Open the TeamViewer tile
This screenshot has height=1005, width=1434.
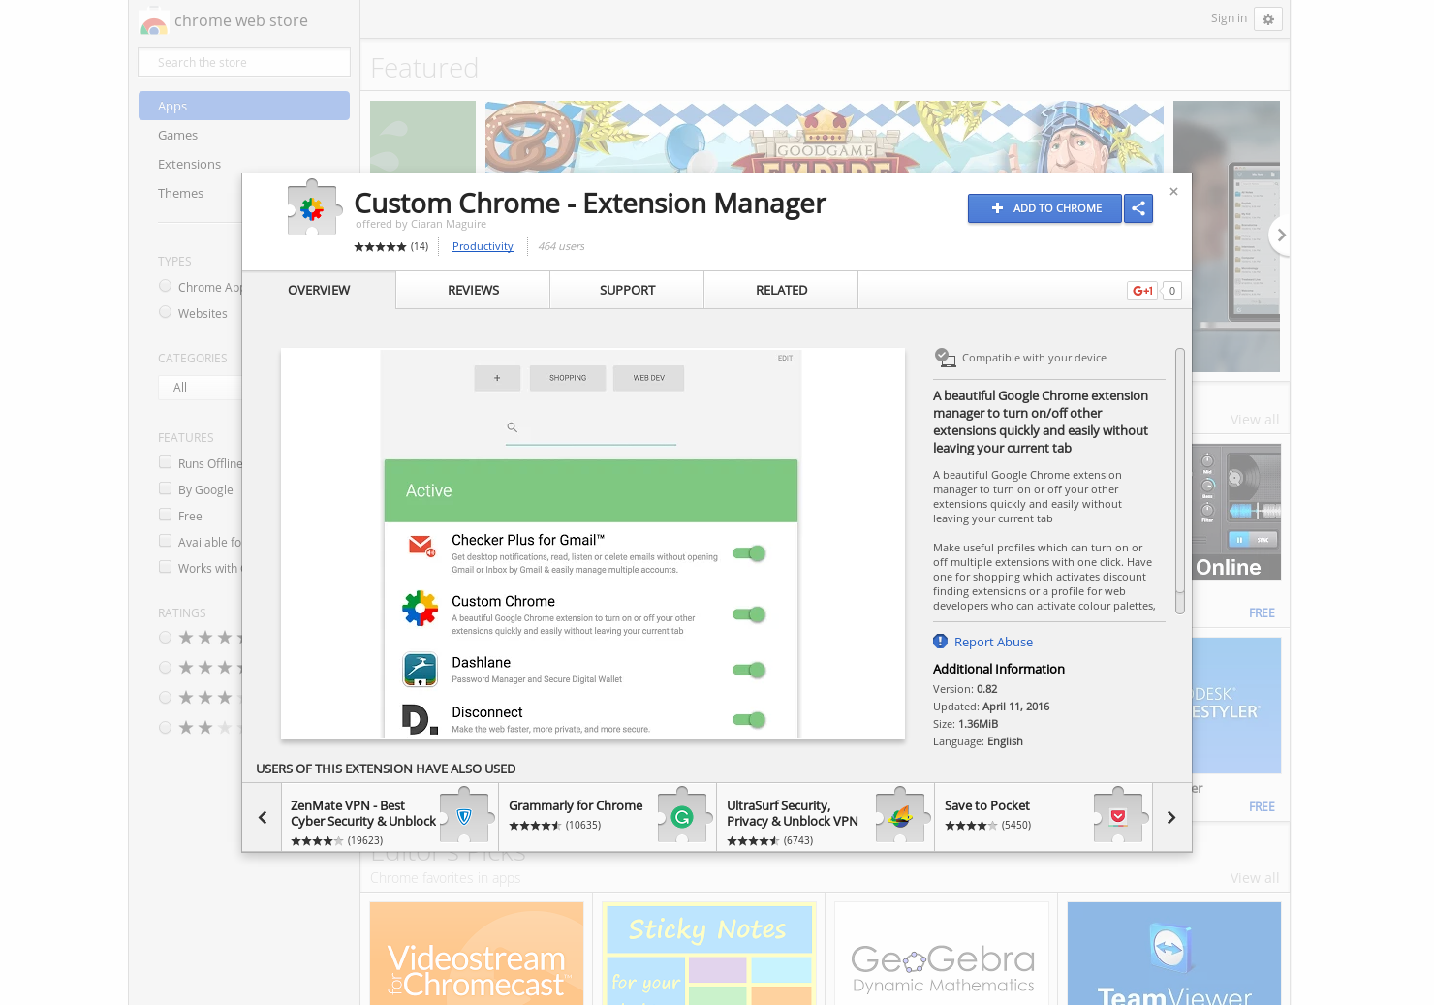point(1174,954)
